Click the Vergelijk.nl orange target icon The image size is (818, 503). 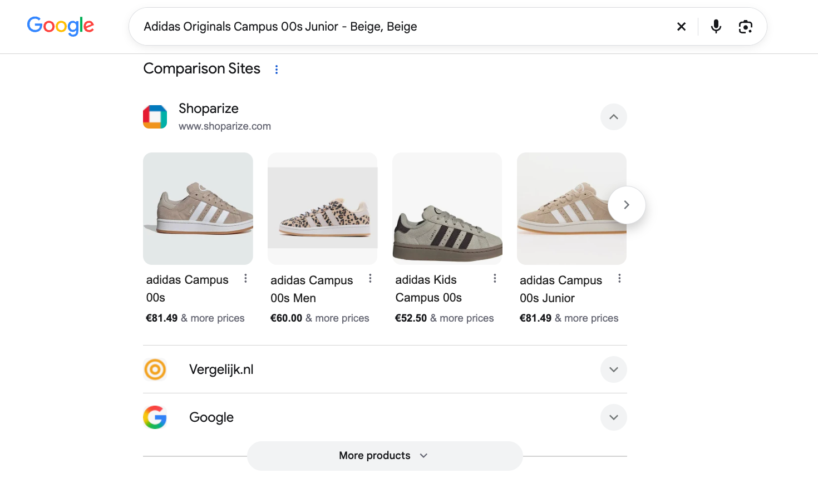pyautogui.click(x=155, y=369)
